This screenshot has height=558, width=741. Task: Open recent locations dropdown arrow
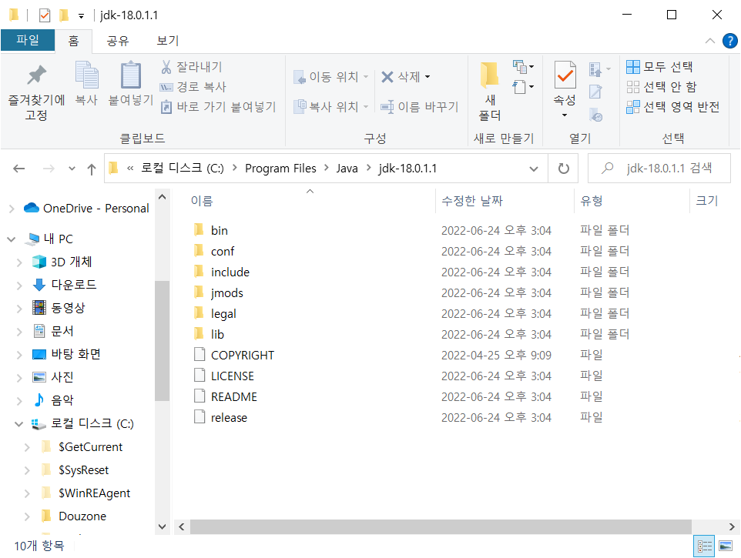tap(72, 169)
